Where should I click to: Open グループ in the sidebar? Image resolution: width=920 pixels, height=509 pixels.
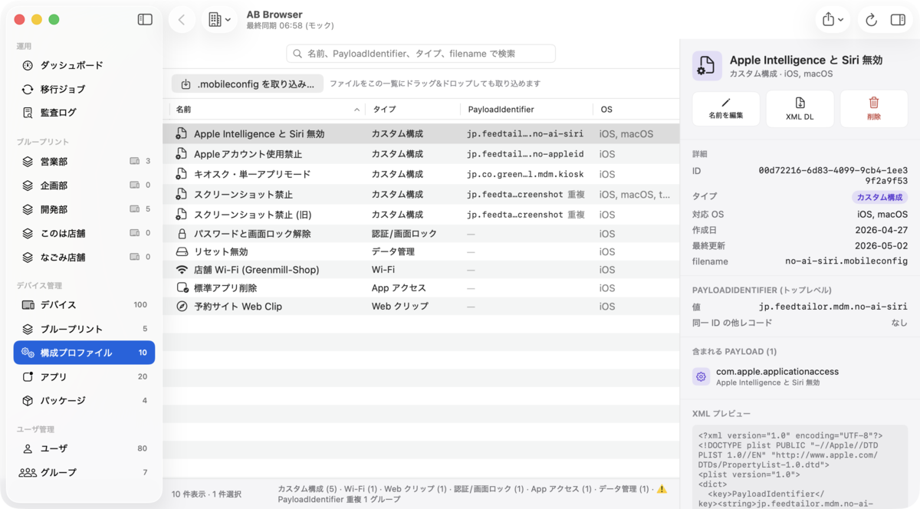[84, 472]
